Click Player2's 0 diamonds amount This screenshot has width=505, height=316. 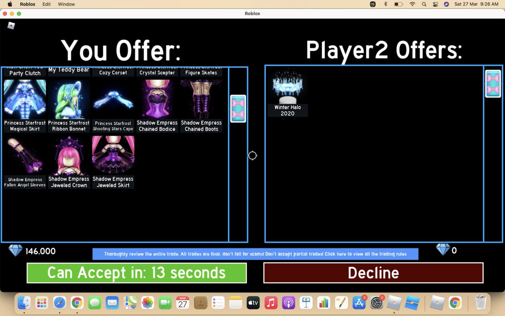click(x=454, y=251)
